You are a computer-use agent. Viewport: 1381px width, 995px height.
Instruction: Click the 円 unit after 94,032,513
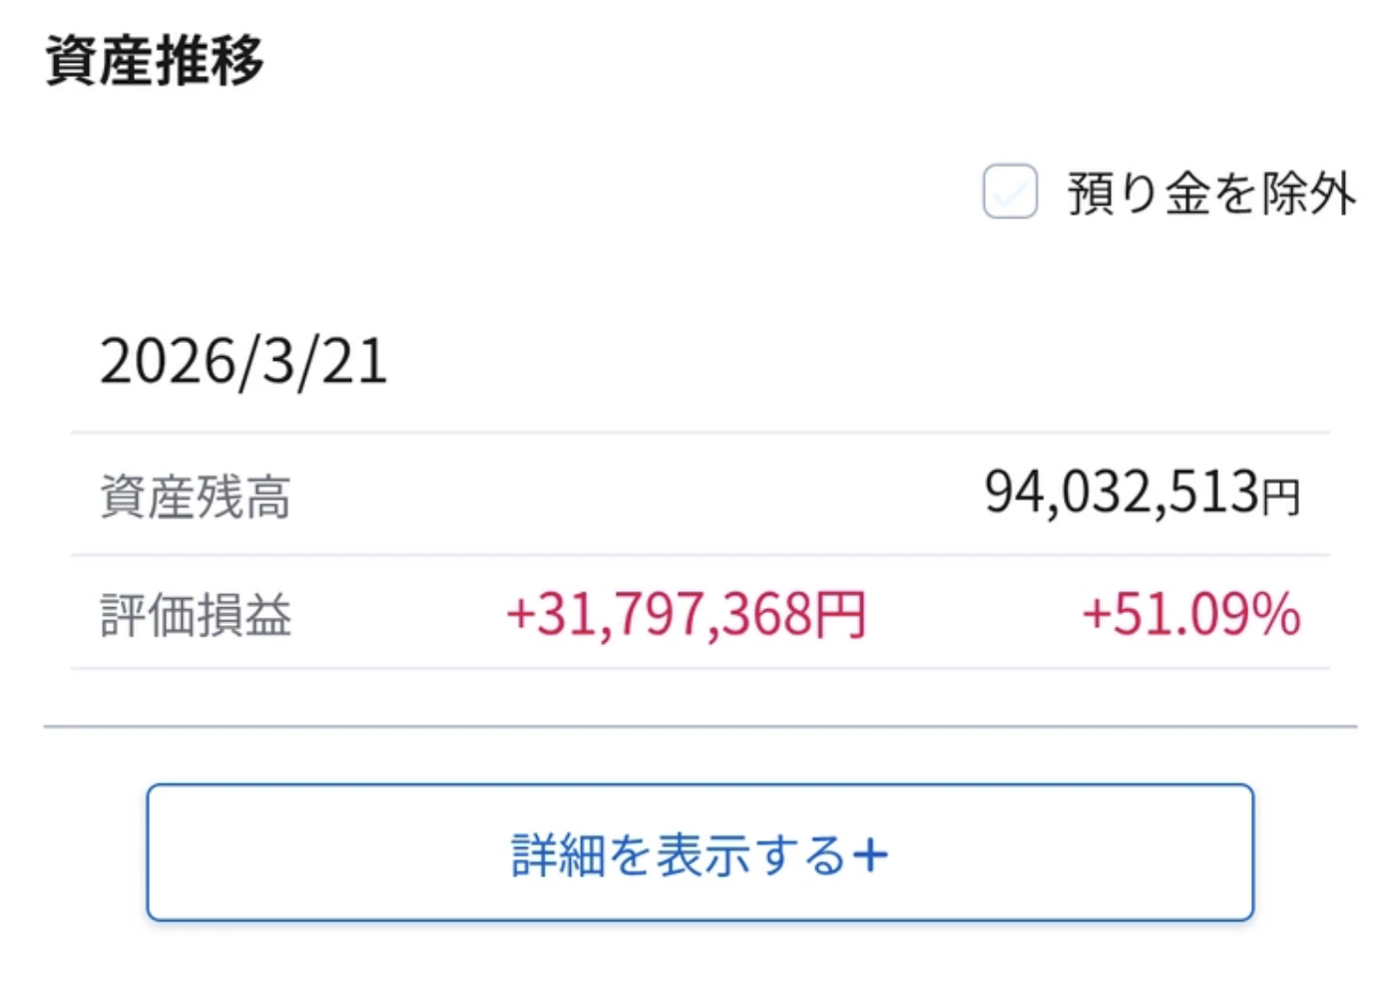click(x=1281, y=497)
